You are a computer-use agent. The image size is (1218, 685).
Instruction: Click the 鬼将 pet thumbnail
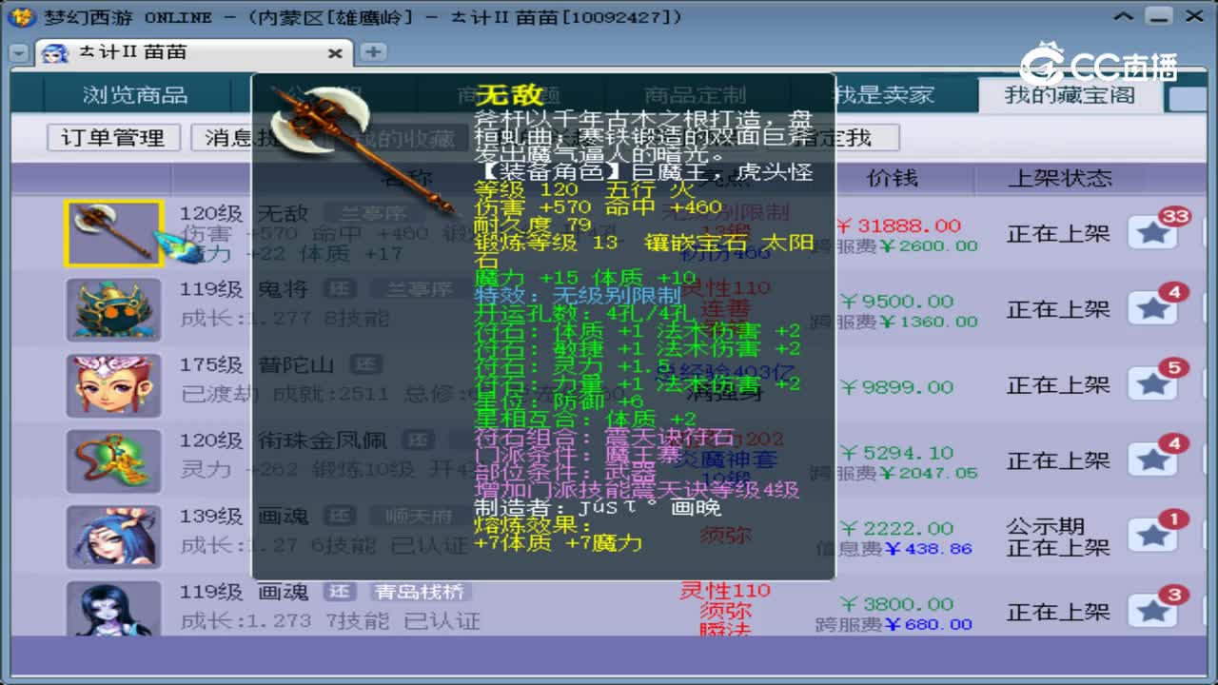[113, 309]
